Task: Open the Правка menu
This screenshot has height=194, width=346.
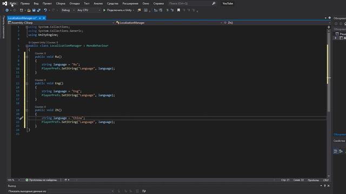Action: pos(25,4)
